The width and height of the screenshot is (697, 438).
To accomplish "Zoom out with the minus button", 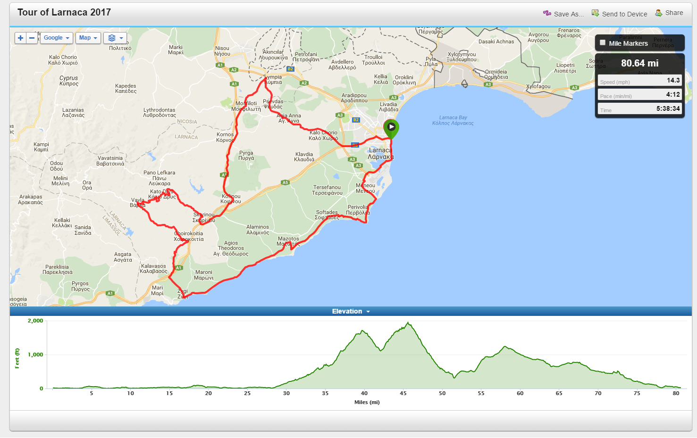I will click(x=32, y=38).
